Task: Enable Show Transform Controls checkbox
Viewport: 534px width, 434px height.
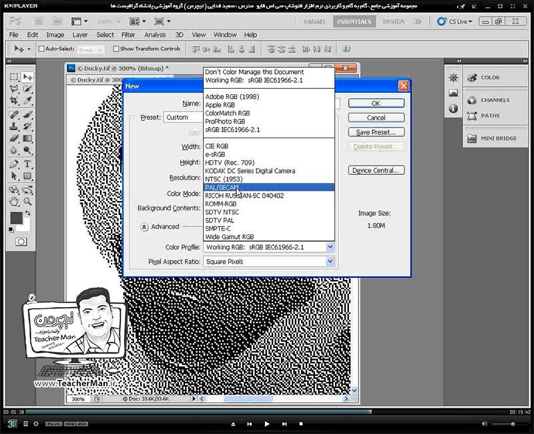Action: pyautogui.click(x=115, y=49)
